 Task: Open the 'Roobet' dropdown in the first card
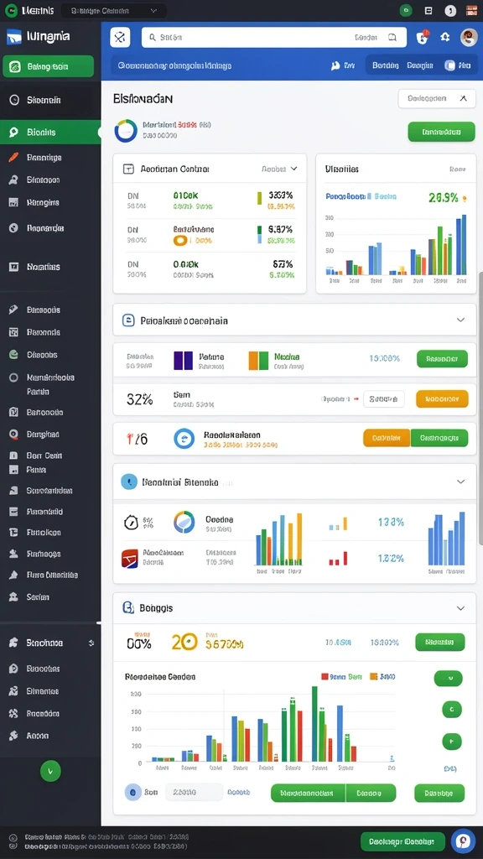[279, 169]
